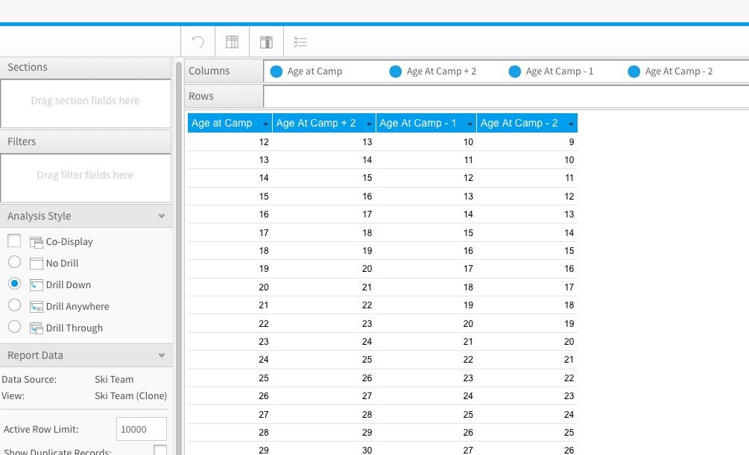
Task: Click the Filters panel header
Action: 86,141
